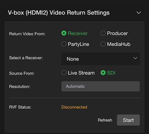Click the Refresh link
The width and height of the screenshot is (149, 134).
(x=105, y=120)
